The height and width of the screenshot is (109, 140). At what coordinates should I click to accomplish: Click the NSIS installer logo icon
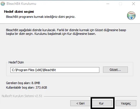(131, 16)
